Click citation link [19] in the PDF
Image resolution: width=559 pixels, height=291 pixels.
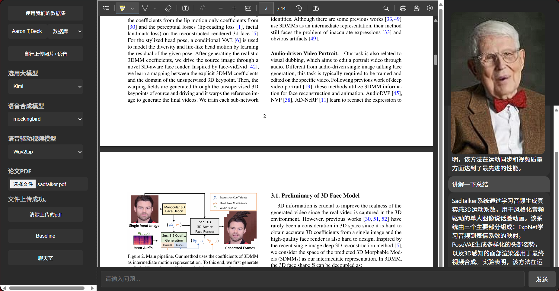(x=308, y=87)
